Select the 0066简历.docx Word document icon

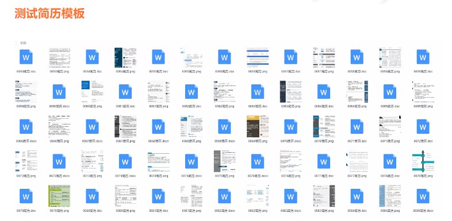(26, 127)
